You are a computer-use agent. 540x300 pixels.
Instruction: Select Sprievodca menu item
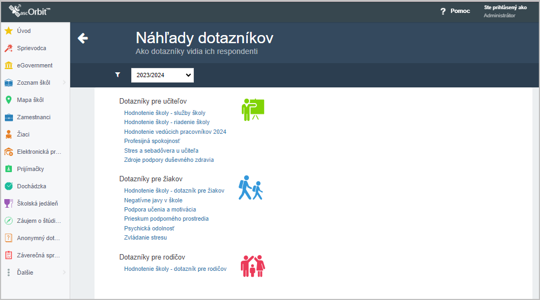point(32,48)
